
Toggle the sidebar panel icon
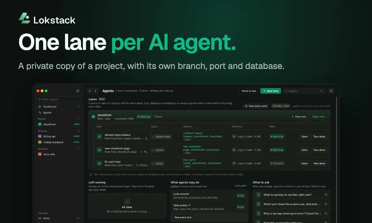coord(78,91)
